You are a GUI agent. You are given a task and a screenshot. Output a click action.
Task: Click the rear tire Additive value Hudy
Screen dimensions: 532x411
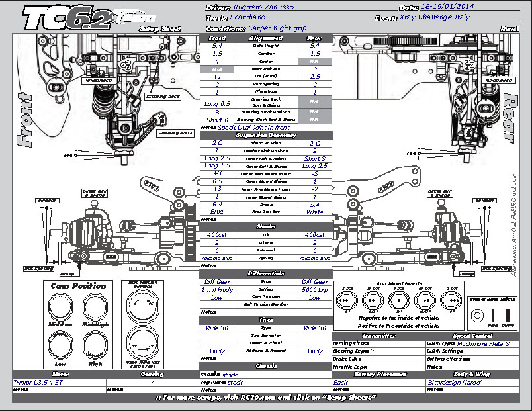pos(315,351)
